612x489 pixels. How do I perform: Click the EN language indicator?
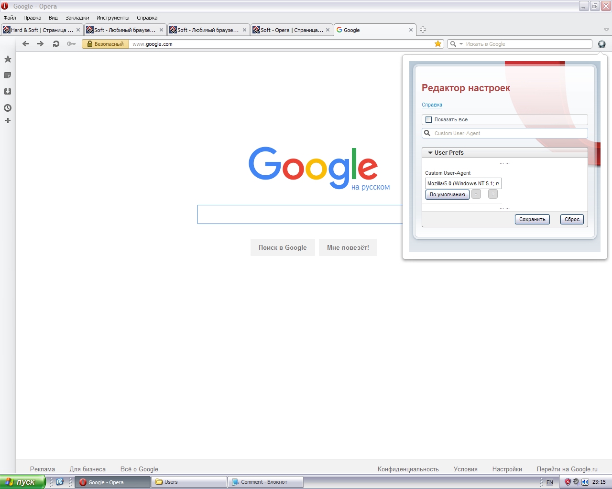coord(549,482)
